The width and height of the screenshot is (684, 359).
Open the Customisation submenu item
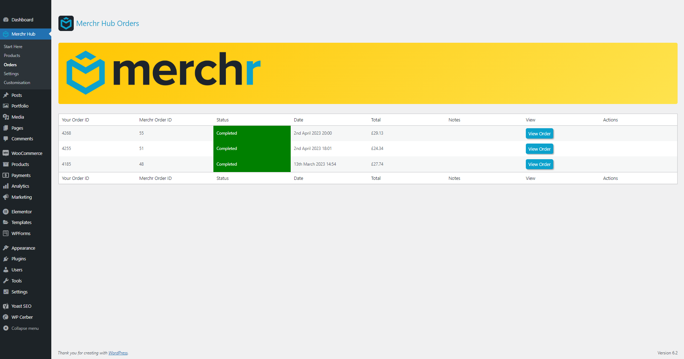pos(17,83)
